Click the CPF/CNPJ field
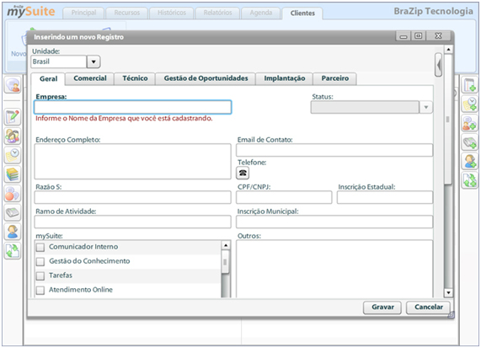 click(284, 197)
